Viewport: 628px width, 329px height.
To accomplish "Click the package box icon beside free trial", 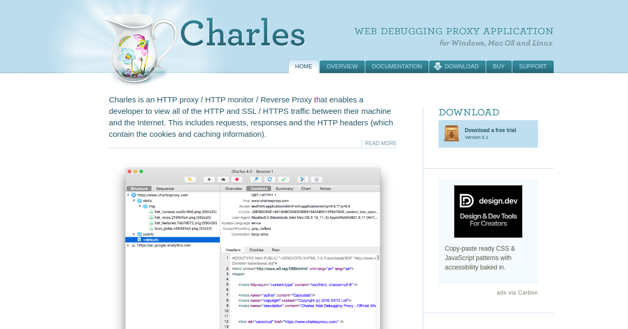I will [452, 134].
